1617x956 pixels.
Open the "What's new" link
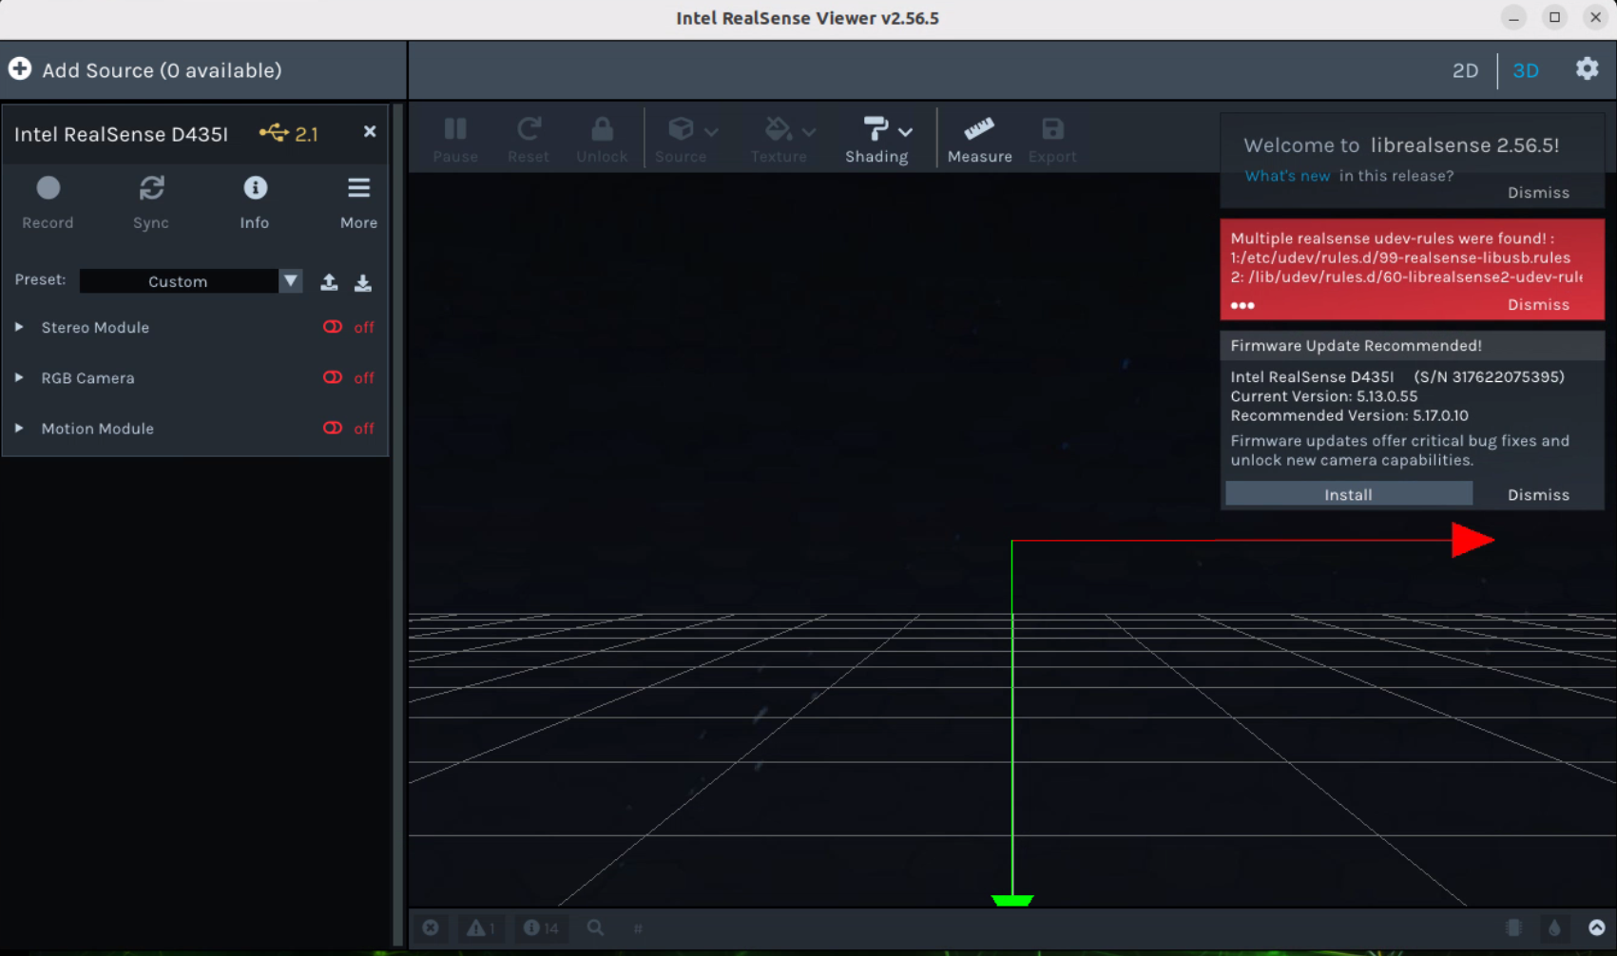pos(1287,176)
